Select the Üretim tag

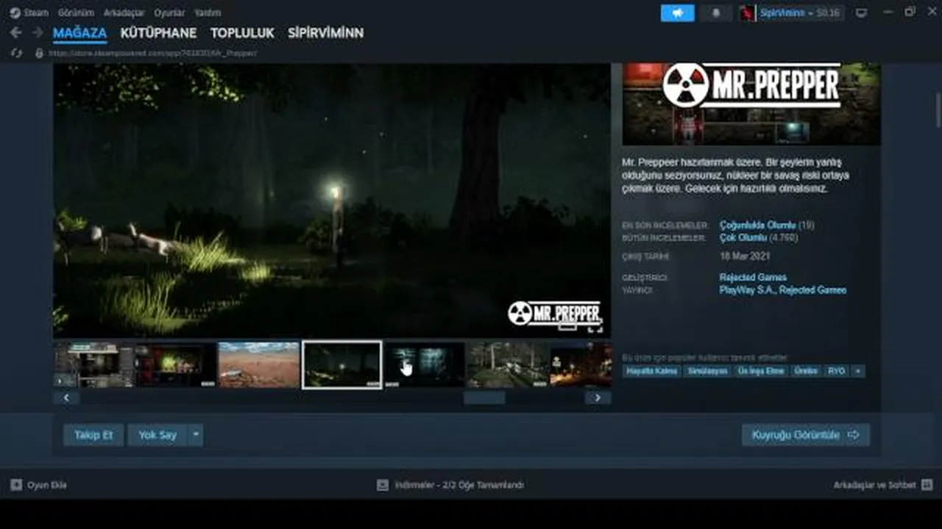click(806, 371)
